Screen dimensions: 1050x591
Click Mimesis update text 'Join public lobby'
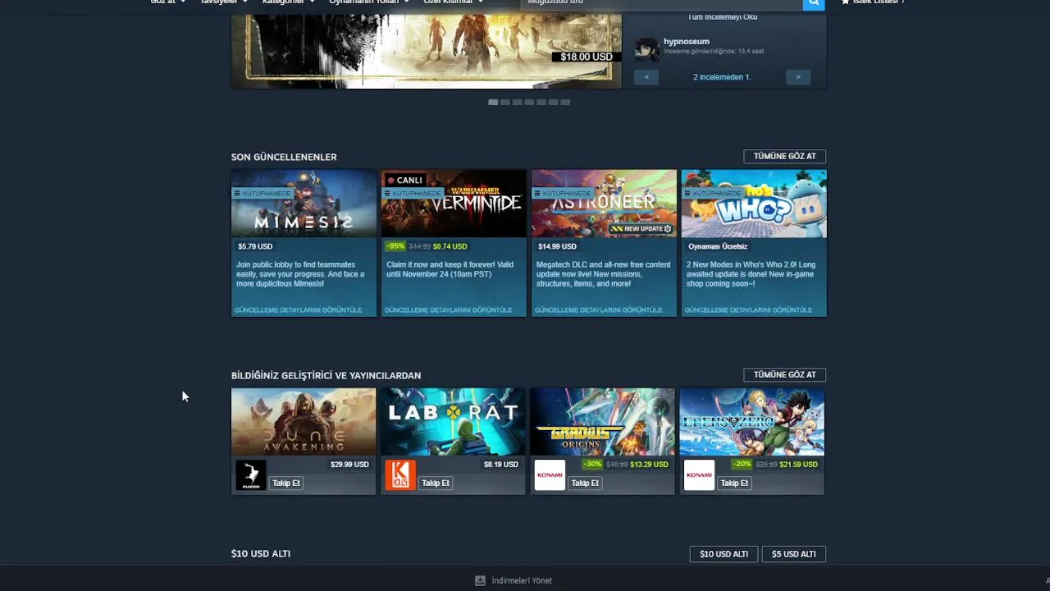[300, 274]
